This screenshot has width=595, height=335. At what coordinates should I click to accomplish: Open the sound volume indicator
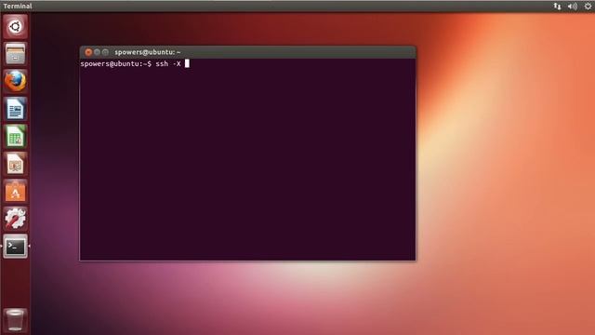tap(573, 7)
